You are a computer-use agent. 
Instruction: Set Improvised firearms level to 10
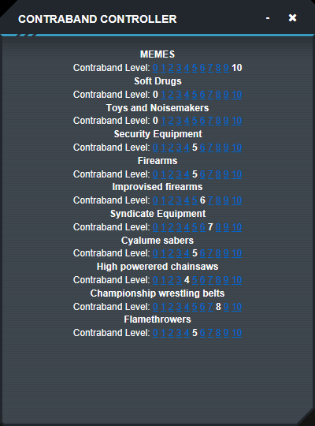pyautogui.click(x=236, y=200)
